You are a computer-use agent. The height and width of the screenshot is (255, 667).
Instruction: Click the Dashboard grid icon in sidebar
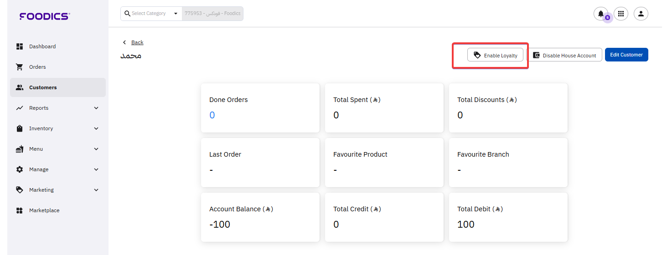20,46
